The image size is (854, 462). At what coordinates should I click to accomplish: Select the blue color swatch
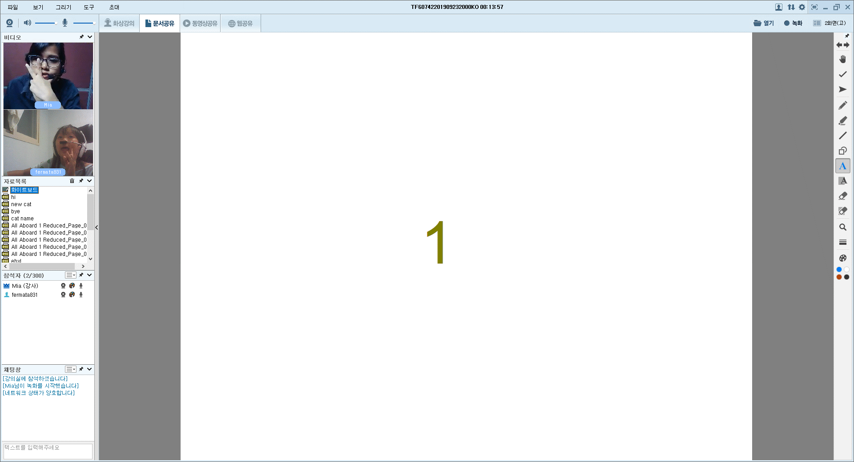(x=839, y=269)
